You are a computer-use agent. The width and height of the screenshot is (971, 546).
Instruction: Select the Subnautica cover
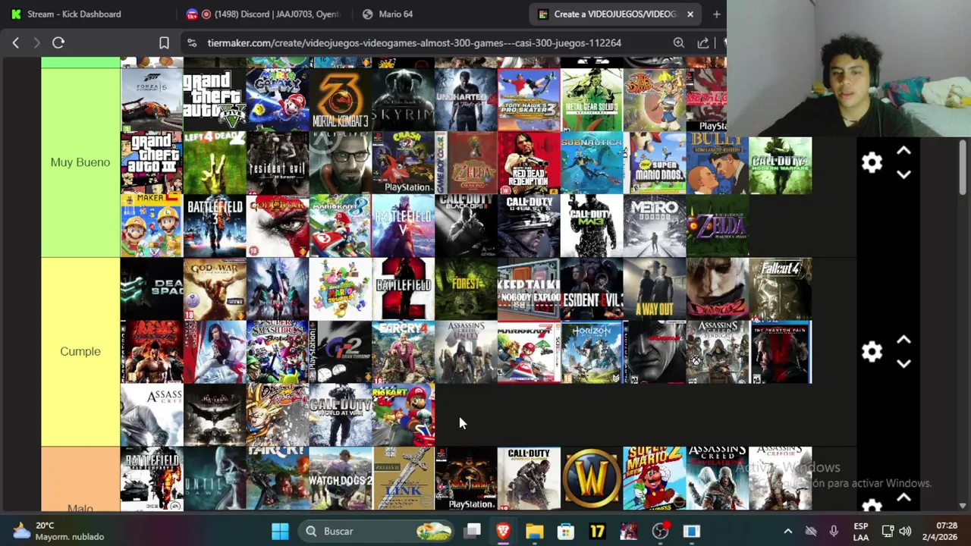(x=592, y=163)
